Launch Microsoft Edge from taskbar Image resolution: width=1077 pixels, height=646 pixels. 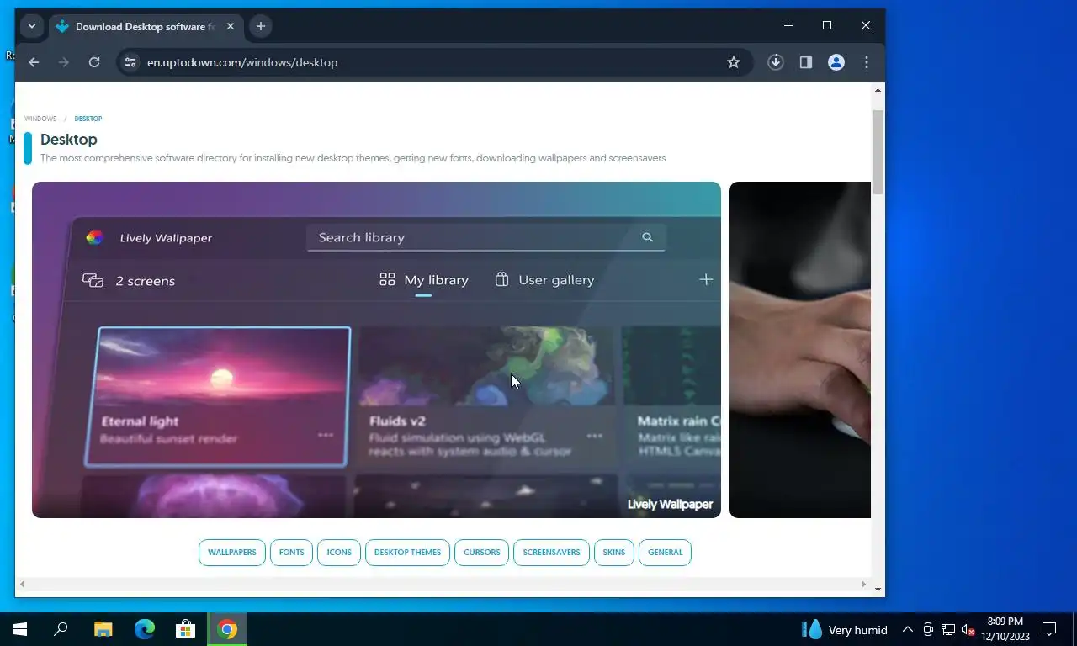[145, 629]
